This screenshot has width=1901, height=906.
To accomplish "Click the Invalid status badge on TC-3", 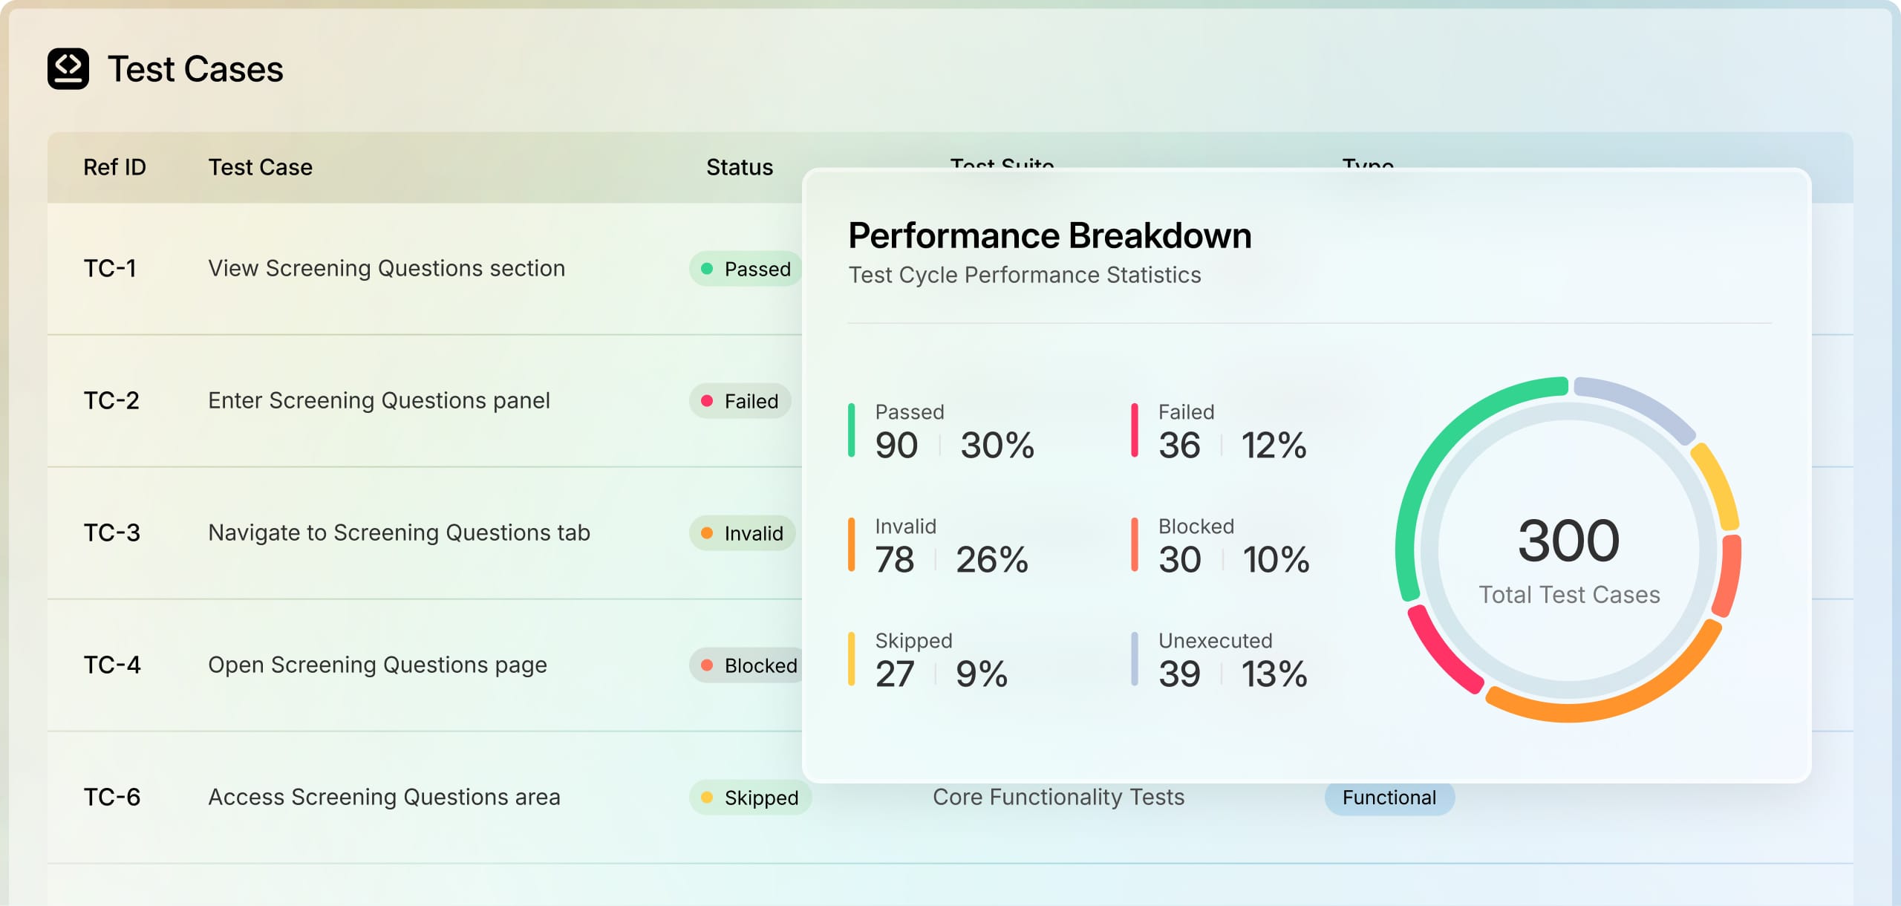I will coord(743,533).
